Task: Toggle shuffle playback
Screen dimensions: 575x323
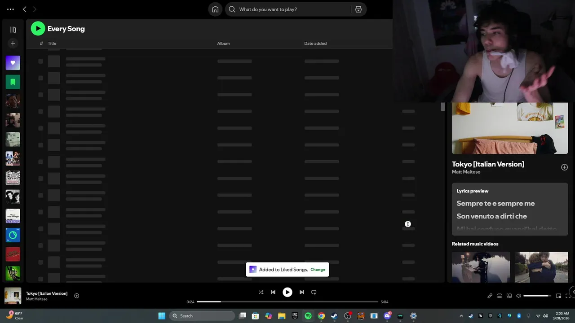Action: tap(261, 292)
